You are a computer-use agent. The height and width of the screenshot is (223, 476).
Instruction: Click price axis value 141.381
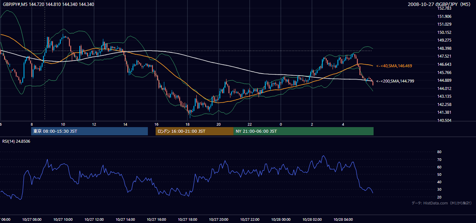(x=444, y=112)
